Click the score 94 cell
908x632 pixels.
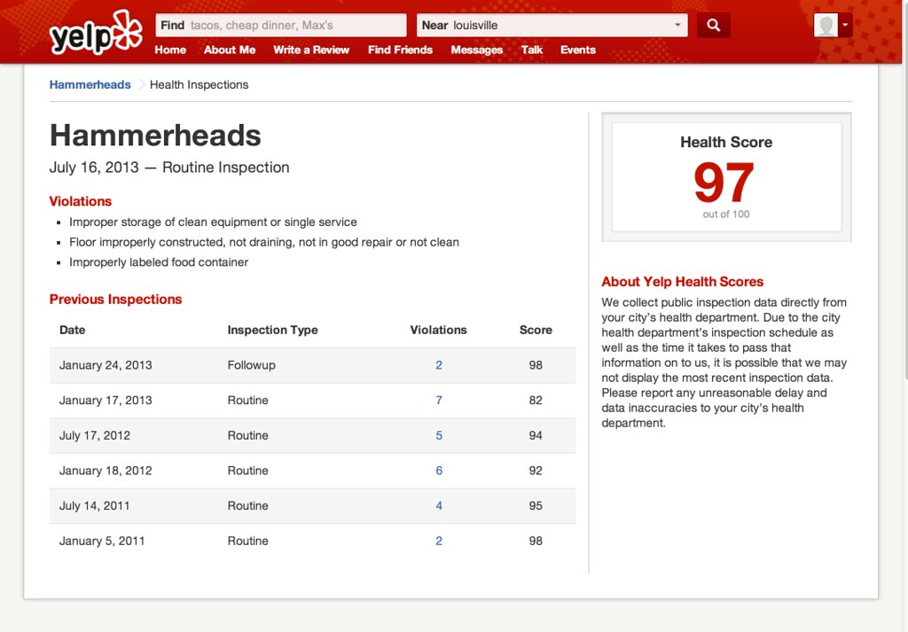[x=536, y=436]
